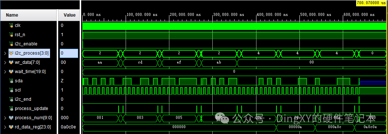The image size is (388, 134).
Task: Click the 300,000.000 ns ruler label
Action: (229, 15)
